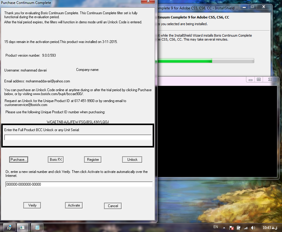Click the volume speaker icon

(253, 228)
